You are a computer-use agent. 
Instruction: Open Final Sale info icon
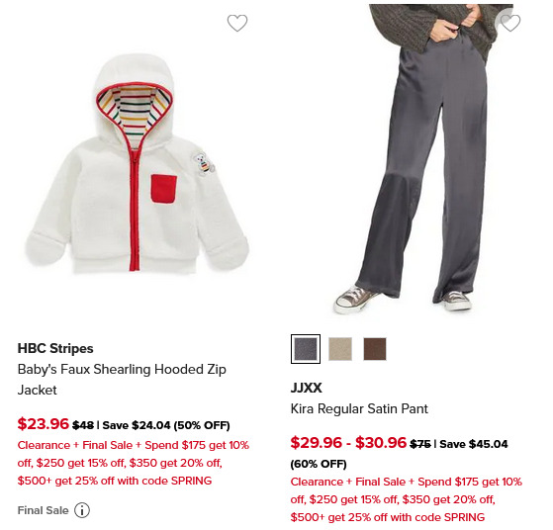coord(82,510)
